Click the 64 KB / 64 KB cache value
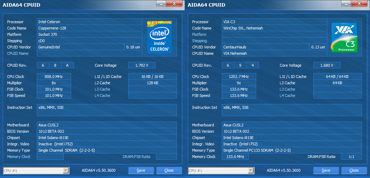 click(x=337, y=77)
